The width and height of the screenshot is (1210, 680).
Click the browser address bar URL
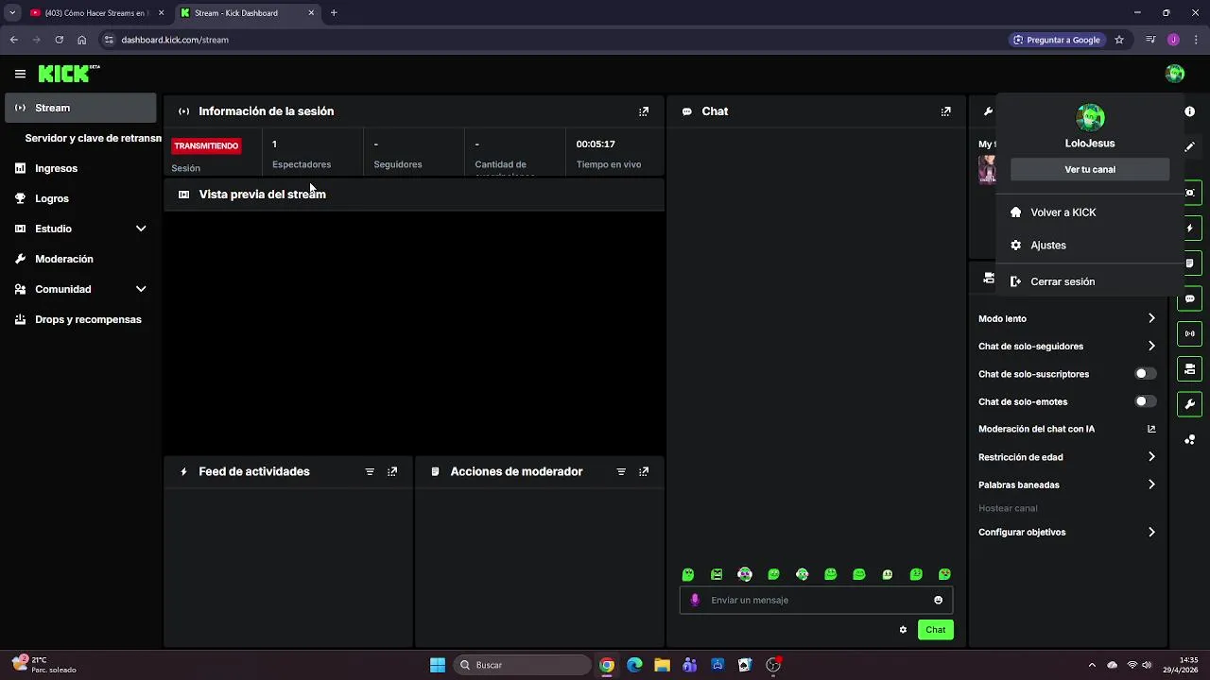pos(175,40)
